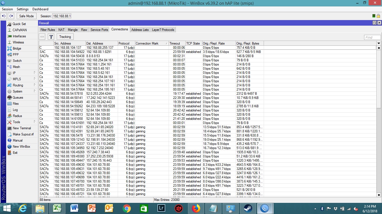The image size is (382, 214).
Task: Switch to the Raw tab
Action: click(84, 30)
